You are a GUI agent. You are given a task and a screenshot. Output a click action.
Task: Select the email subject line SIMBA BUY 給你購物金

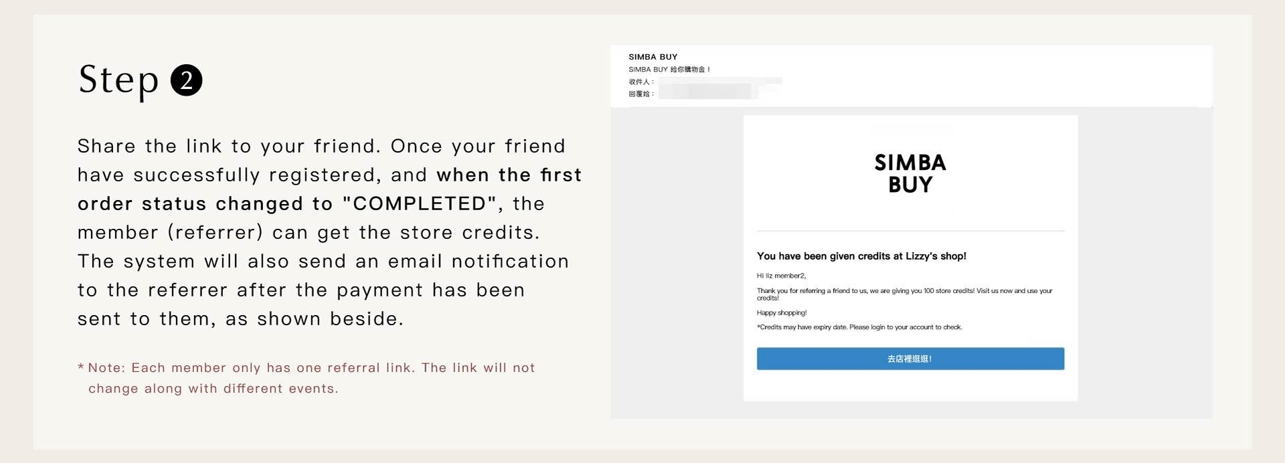click(x=669, y=70)
